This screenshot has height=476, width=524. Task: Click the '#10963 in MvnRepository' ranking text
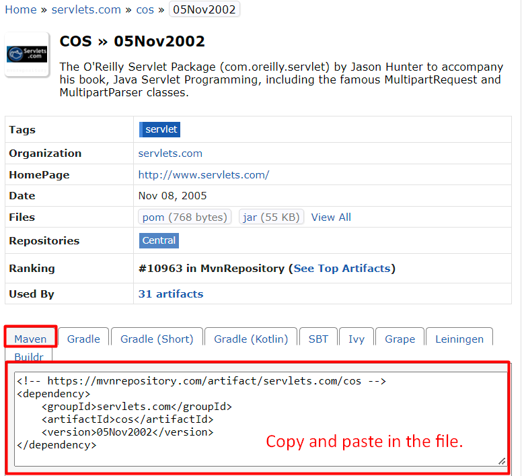click(211, 268)
